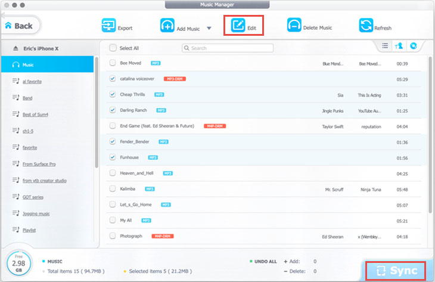The image size is (435, 282).
Task: Eject Eric's iPhone X device
Action: [x=16, y=48]
